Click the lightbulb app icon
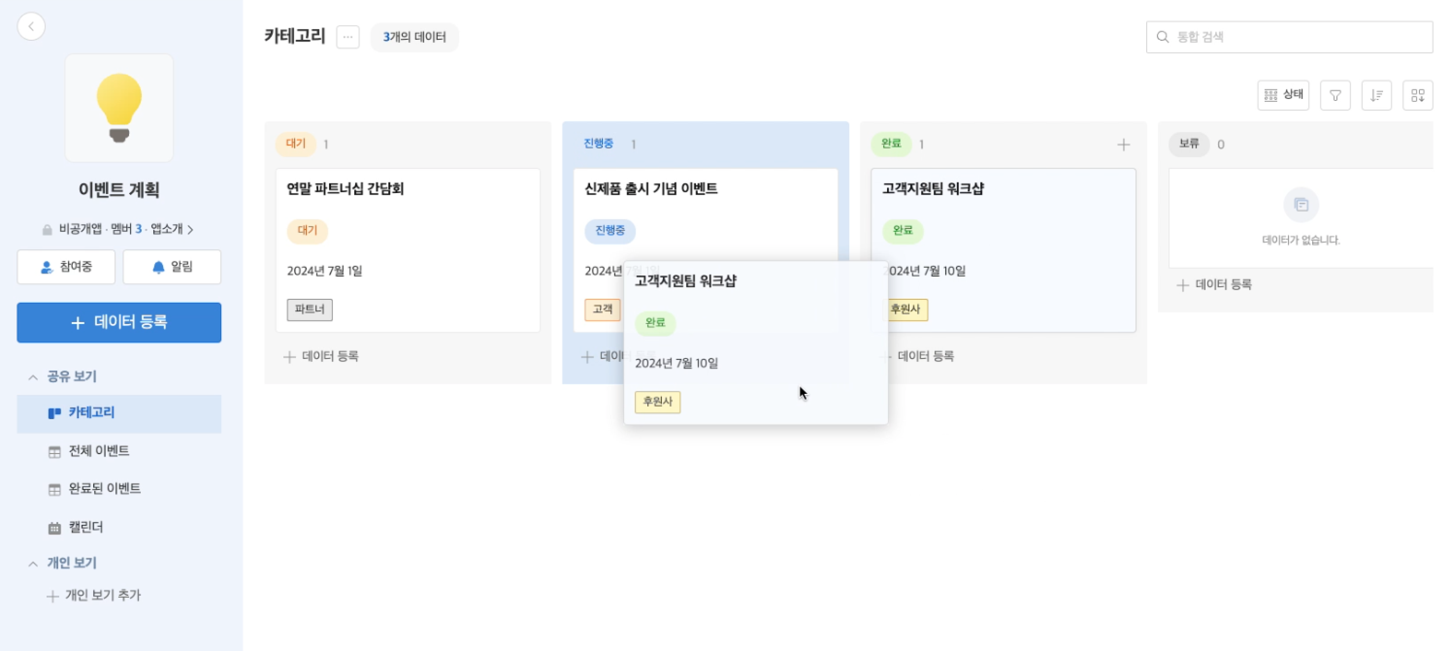 click(119, 108)
